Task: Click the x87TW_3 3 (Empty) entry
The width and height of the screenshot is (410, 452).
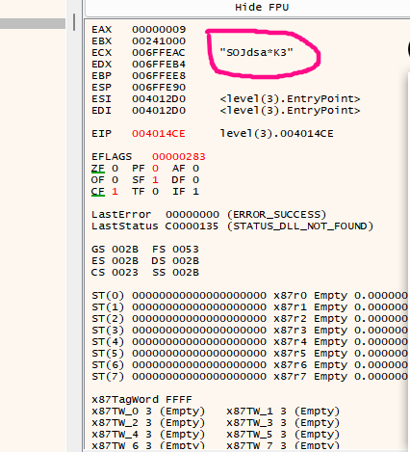Action: pyautogui.click(x=283, y=423)
